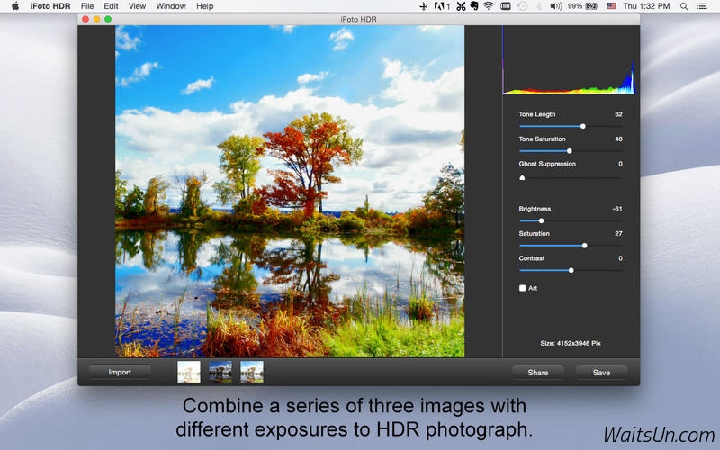The height and width of the screenshot is (450, 720).
Task: Click the Evernote elephant menu bar icon
Action: [474, 6]
